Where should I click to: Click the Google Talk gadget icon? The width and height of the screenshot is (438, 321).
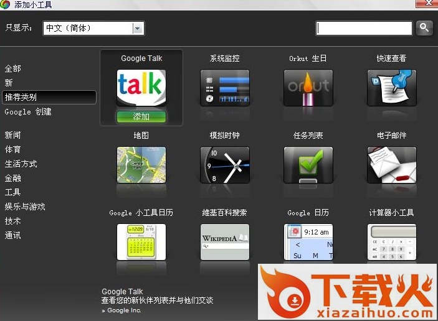coord(141,88)
